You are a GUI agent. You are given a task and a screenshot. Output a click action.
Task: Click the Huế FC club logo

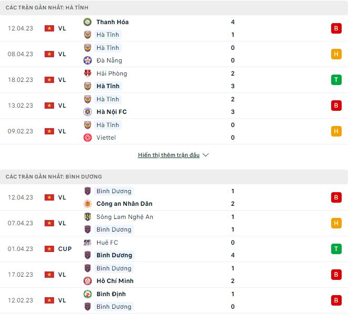click(x=88, y=243)
